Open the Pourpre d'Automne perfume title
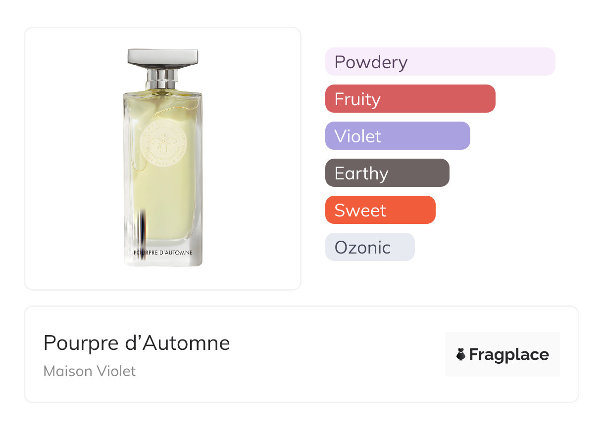Viewport: 603px width, 427px height. [137, 343]
